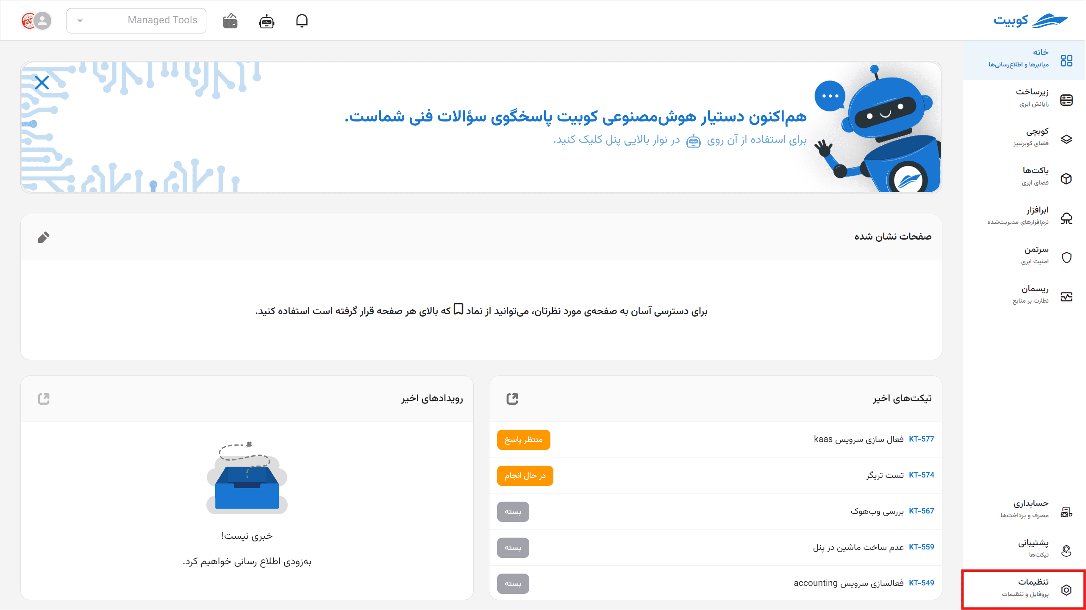The height and width of the screenshot is (610, 1086).
Task: Click the صفحات نشان شده heading
Action: pos(893,236)
